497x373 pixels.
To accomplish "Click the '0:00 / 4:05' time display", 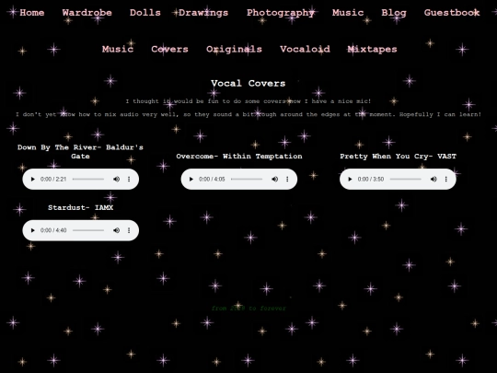I will (x=212, y=180).
